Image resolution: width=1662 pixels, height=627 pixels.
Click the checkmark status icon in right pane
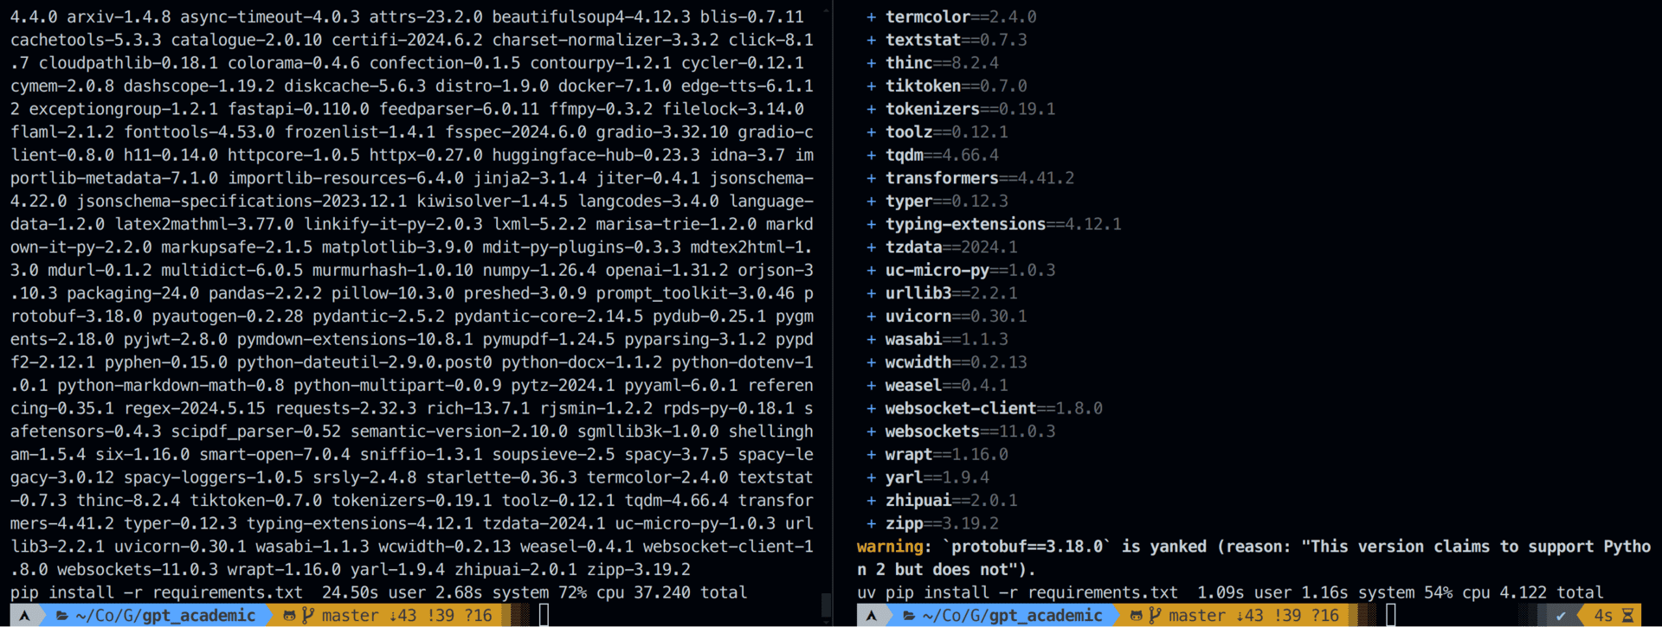click(x=1561, y=616)
